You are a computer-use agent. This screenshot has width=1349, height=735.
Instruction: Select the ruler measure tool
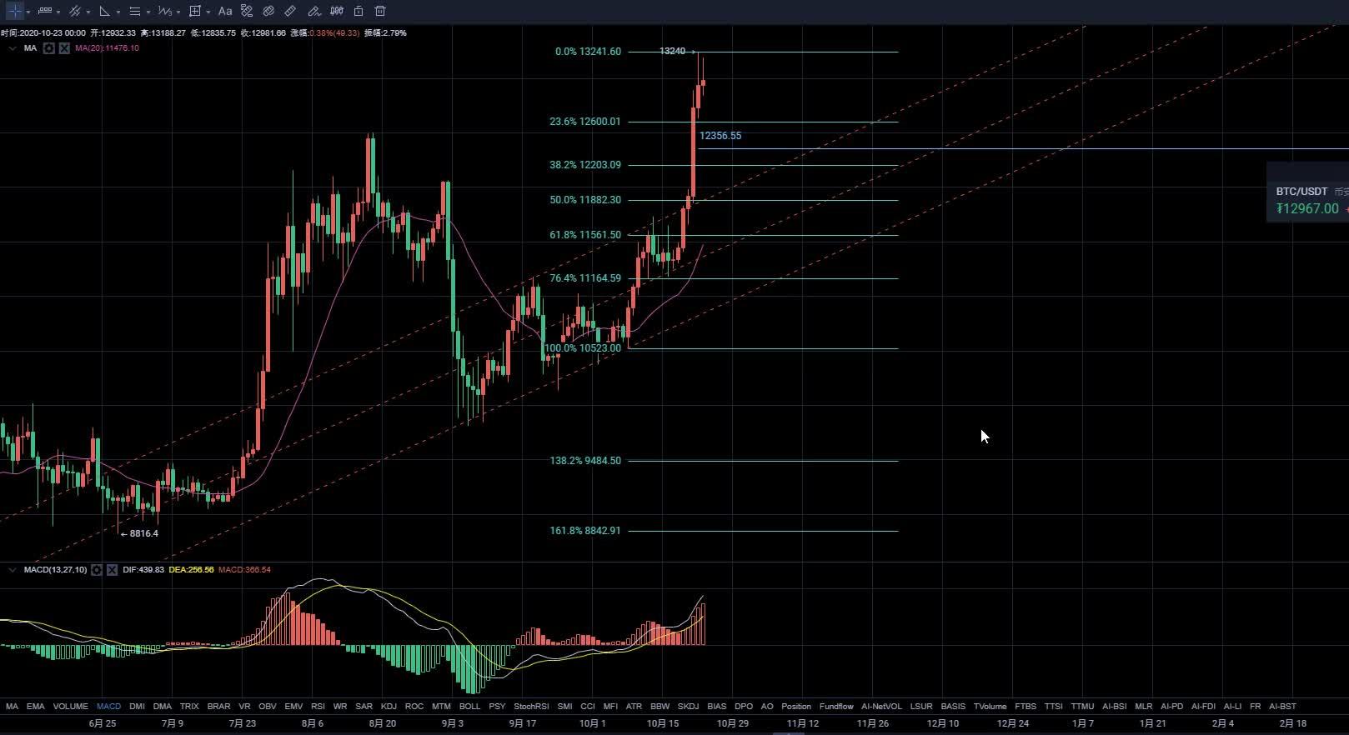click(x=290, y=11)
